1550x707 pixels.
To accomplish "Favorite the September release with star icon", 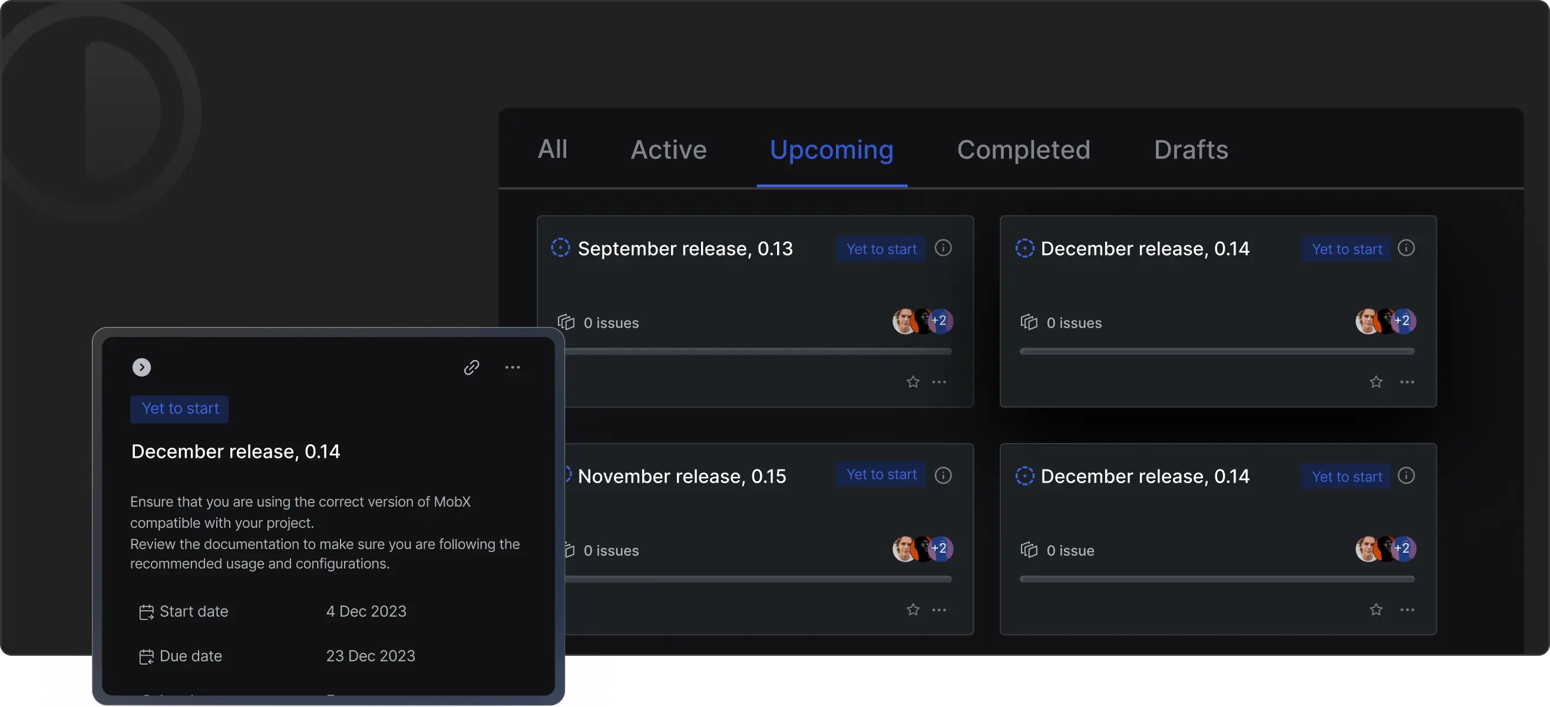I will pos(913,382).
